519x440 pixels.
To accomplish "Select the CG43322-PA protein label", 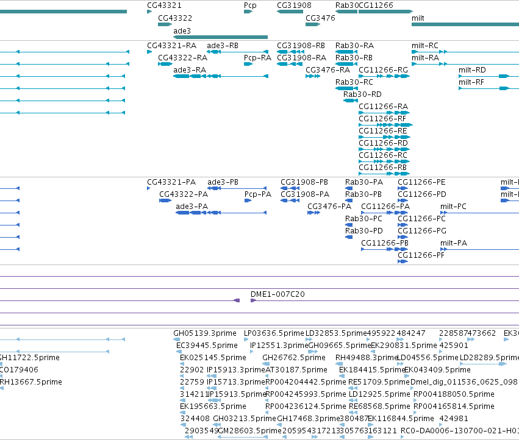I will pyautogui.click(x=184, y=194).
